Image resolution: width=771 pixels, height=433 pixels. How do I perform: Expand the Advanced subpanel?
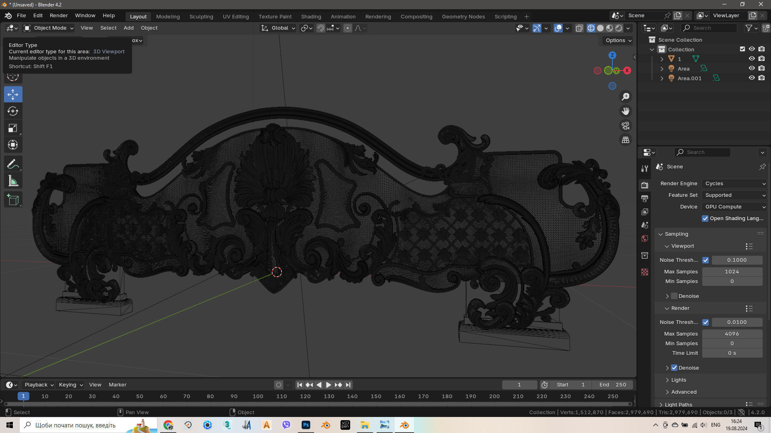point(667,392)
